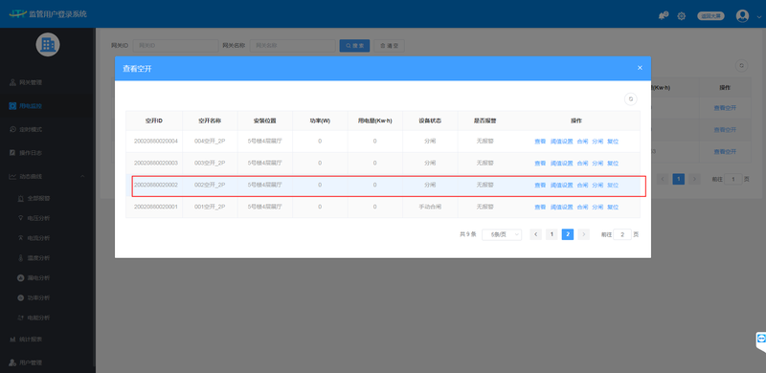Screen dimensions: 766x373
Task: Click 查看 for 001空开_2P row
Action: 540,207
